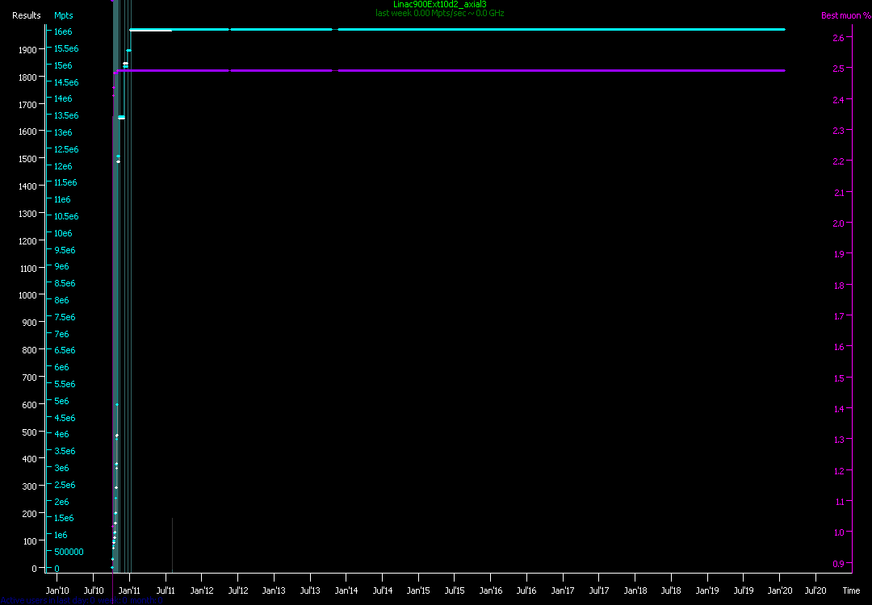
Task: Click the Jul'11 tick on time axis
Action: tap(166, 590)
